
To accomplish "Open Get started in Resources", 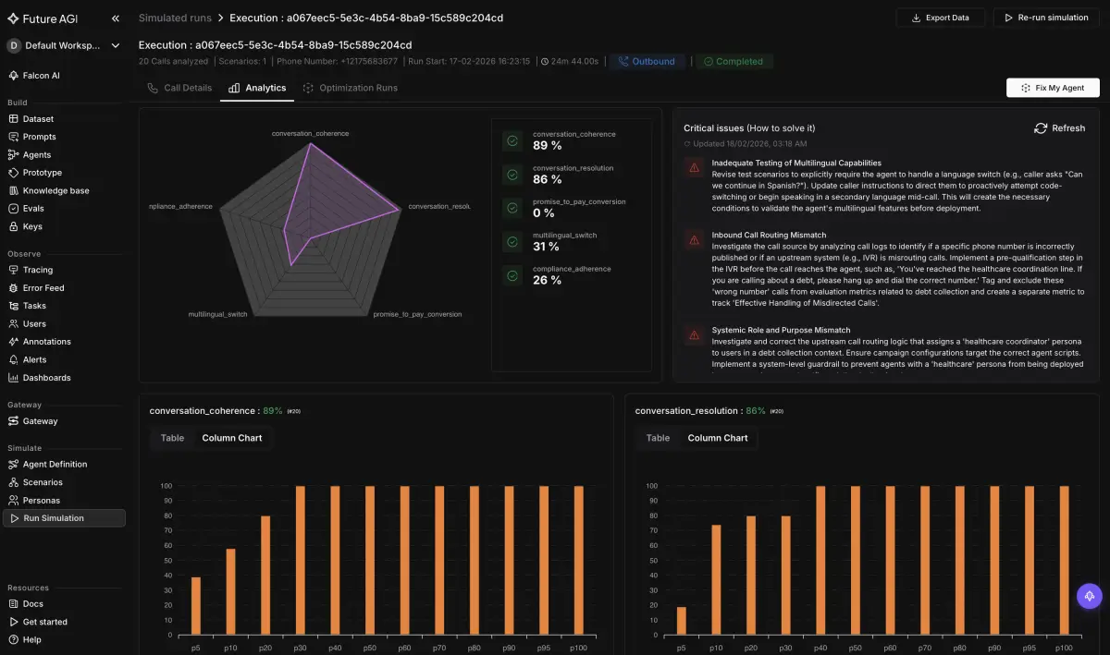I will tap(44, 622).
